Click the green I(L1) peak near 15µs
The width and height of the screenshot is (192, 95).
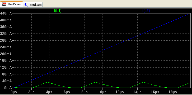pos(143,82)
